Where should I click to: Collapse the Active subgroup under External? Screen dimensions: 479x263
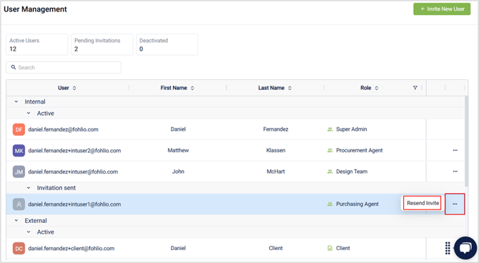[29, 232]
